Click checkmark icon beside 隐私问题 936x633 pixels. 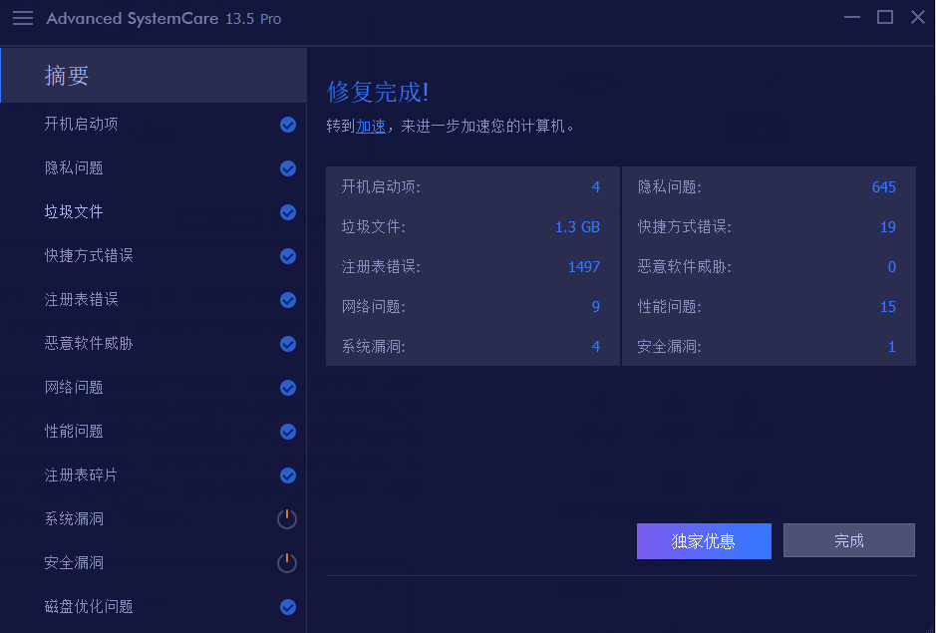pos(288,168)
